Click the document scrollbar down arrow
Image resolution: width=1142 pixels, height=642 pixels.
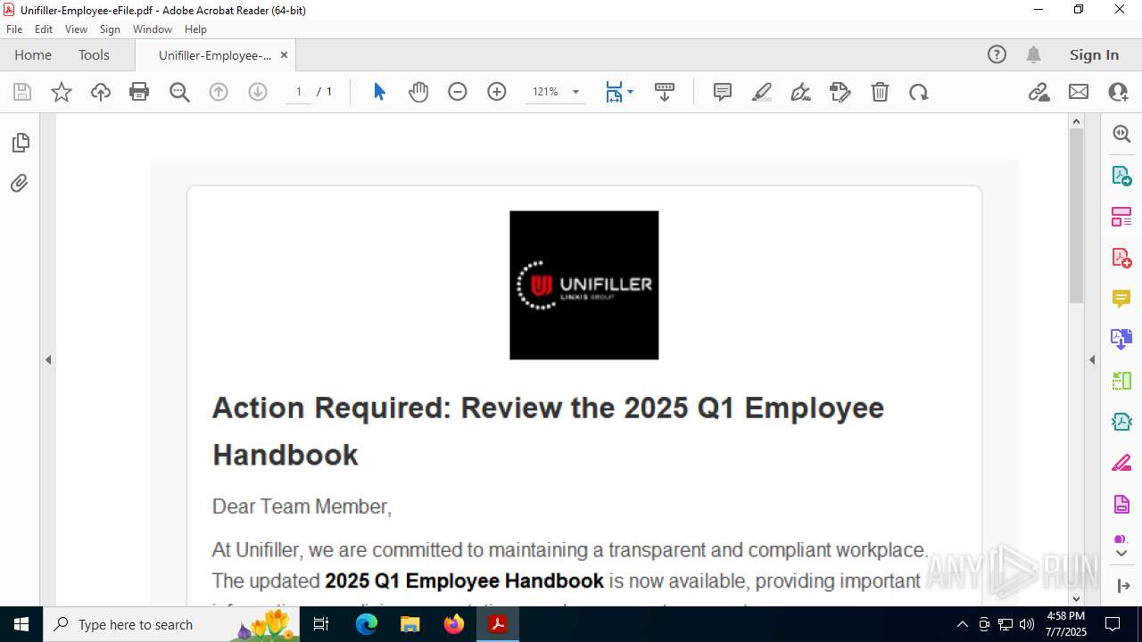pos(1076,598)
